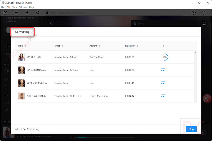Select the 'Love Don't Cost ...' title
The width and height of the screenshot is (212, 141).
[37, 83]
